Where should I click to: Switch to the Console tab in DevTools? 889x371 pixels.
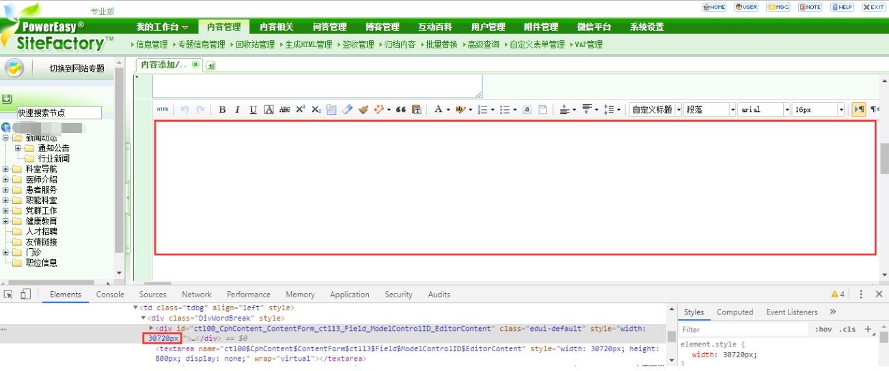110,295
